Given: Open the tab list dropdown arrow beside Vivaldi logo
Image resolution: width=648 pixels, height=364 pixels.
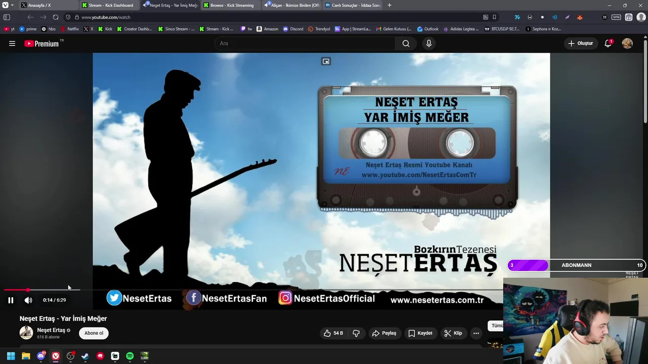Looking at the screenshot, I should click(12, 5).
